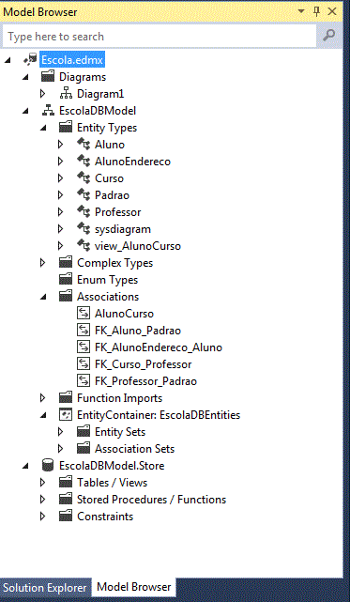Click the Enum Types folder icon
The width and height of the screenshot is (350, 602).
coord(66,280)
